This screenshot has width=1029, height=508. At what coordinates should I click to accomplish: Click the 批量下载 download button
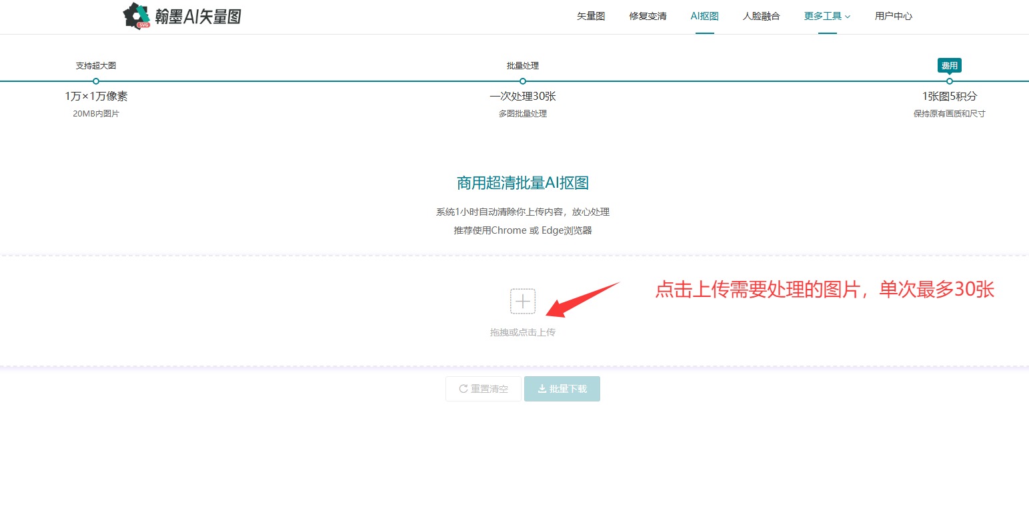click(562, 389)
